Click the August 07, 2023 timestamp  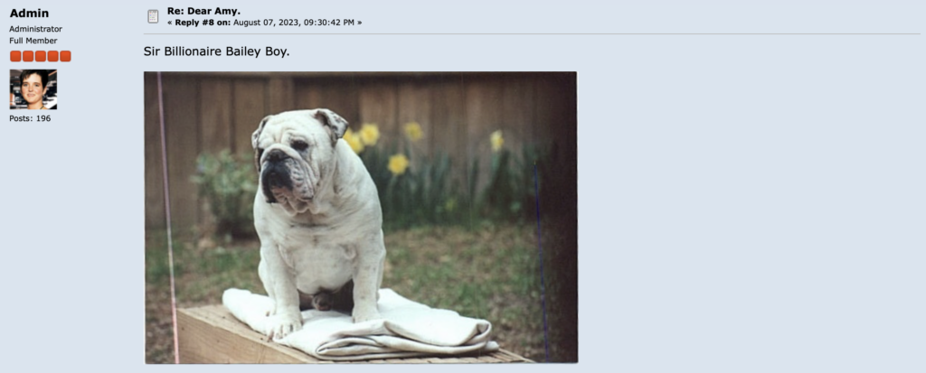(x=294, y=23)
